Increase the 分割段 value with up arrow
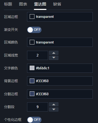 [54, 104]
